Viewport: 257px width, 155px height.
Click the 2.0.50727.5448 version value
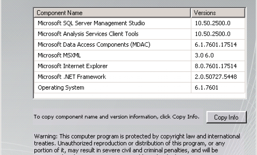tap(216, 77)
